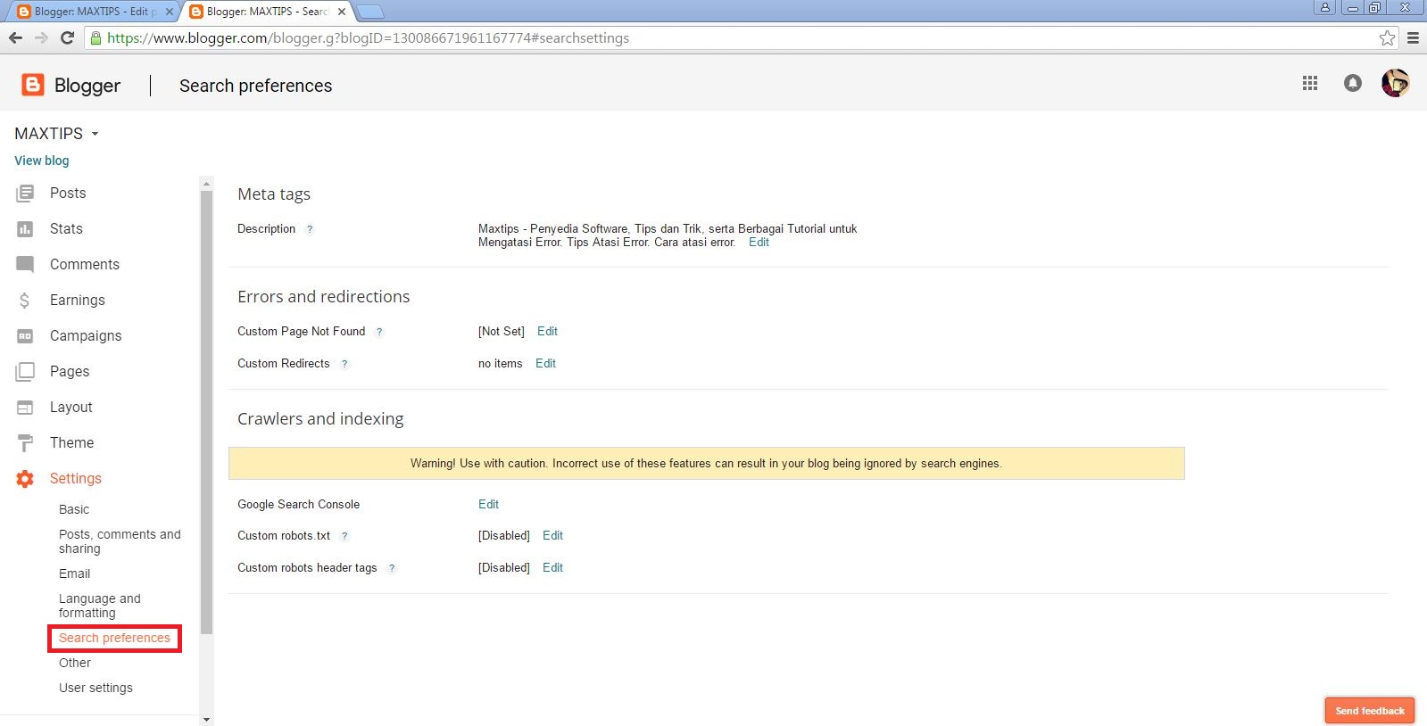Click the Blogger logo icon
Viewport: 1427px width, 726px height.
point(32,85)
